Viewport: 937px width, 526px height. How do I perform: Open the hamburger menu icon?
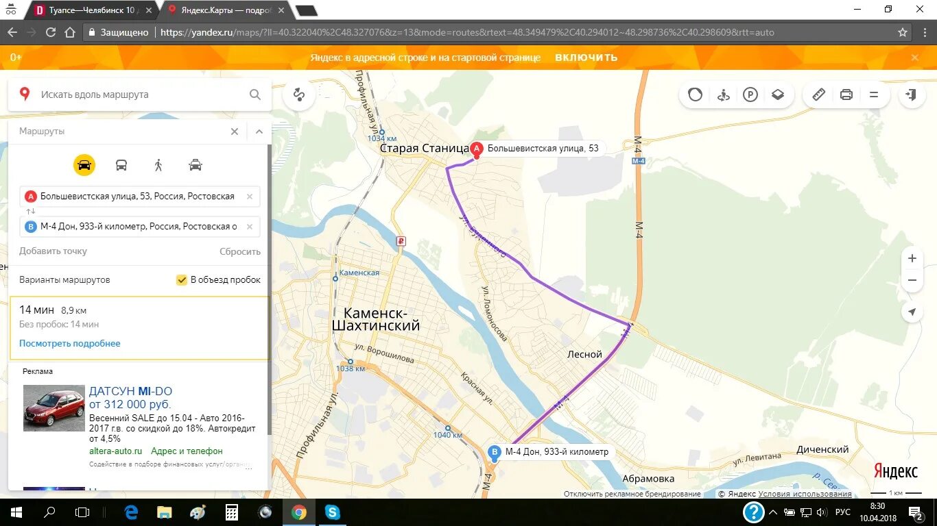click(874, 95)
